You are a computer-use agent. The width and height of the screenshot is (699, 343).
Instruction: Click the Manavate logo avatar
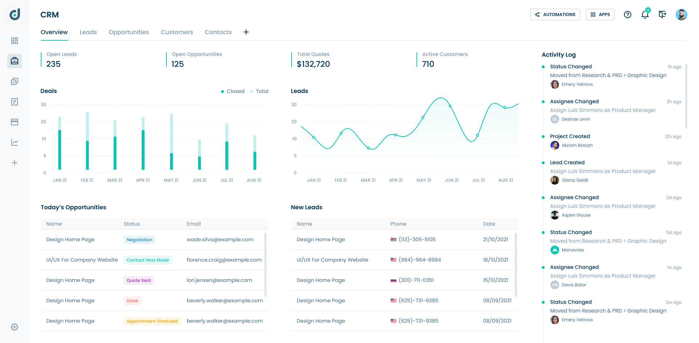point(555,250)
